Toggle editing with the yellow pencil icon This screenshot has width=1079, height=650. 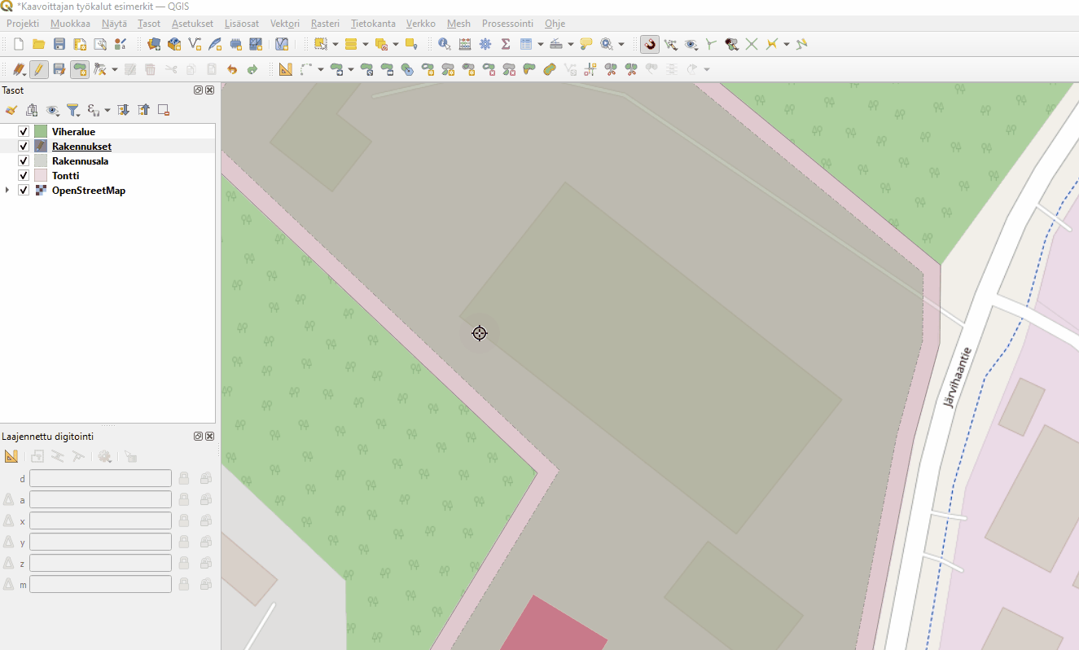(38, 69)
